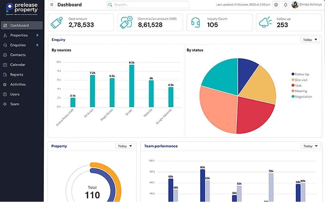325x202 pixels.
Task: Open Reports from the sidebar
Action: (16, 74)
